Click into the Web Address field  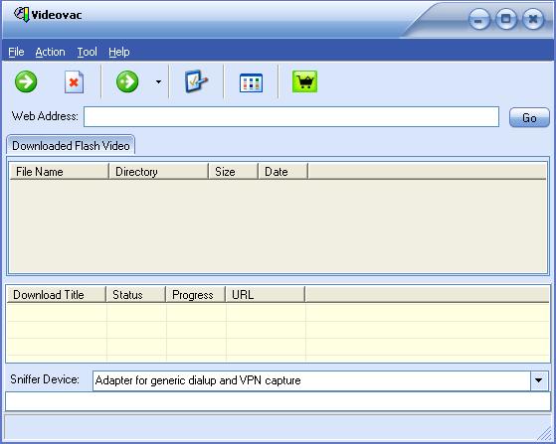pyautogui.click(x=291, y=116)
